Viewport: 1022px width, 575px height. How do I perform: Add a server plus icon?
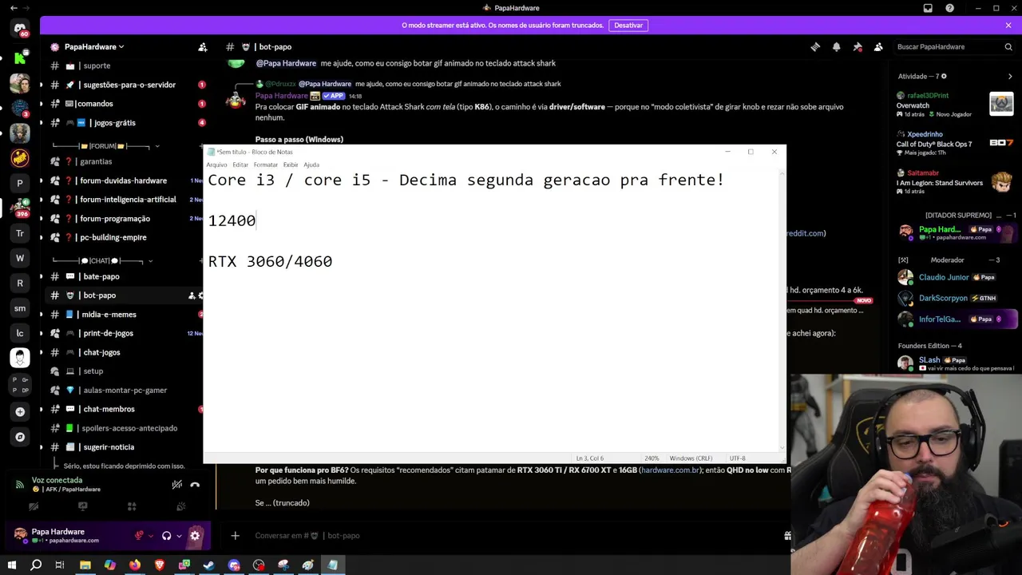[20, 411]
